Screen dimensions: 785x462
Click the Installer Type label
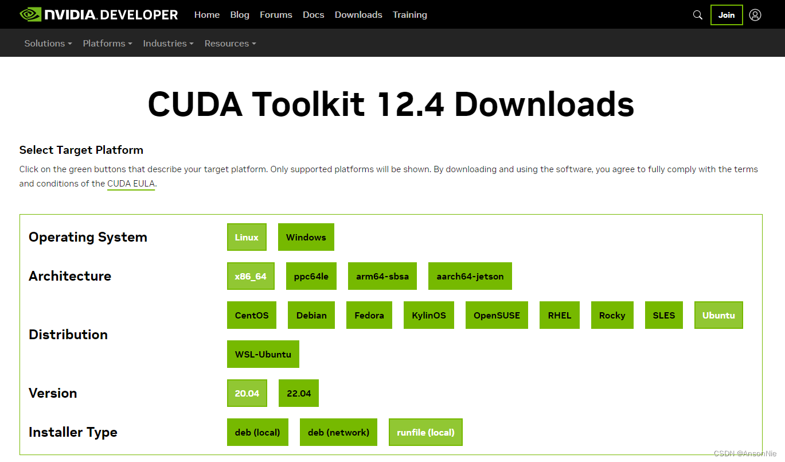coord(73,432)
